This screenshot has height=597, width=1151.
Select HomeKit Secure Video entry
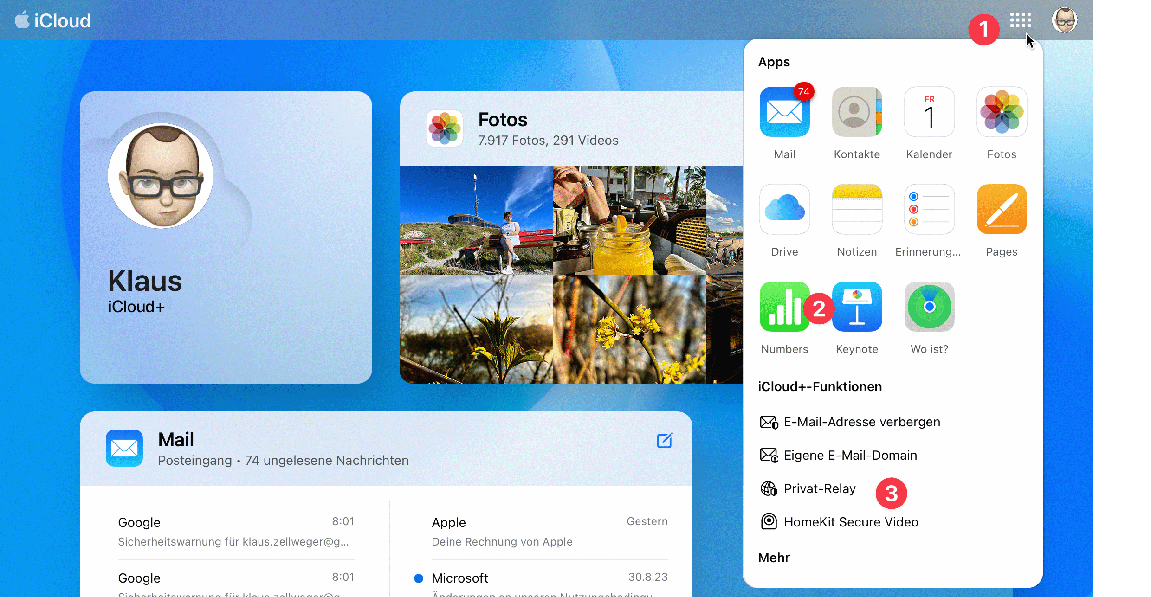click(x=839, y=522)
